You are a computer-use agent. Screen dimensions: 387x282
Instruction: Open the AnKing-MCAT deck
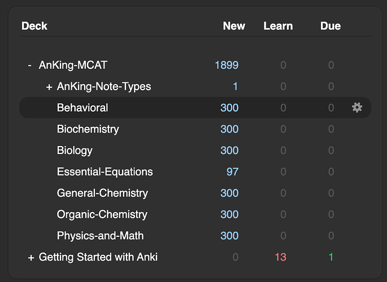pos(73,65)
